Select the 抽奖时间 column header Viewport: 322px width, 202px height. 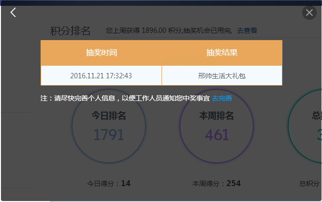pos(101,53)
